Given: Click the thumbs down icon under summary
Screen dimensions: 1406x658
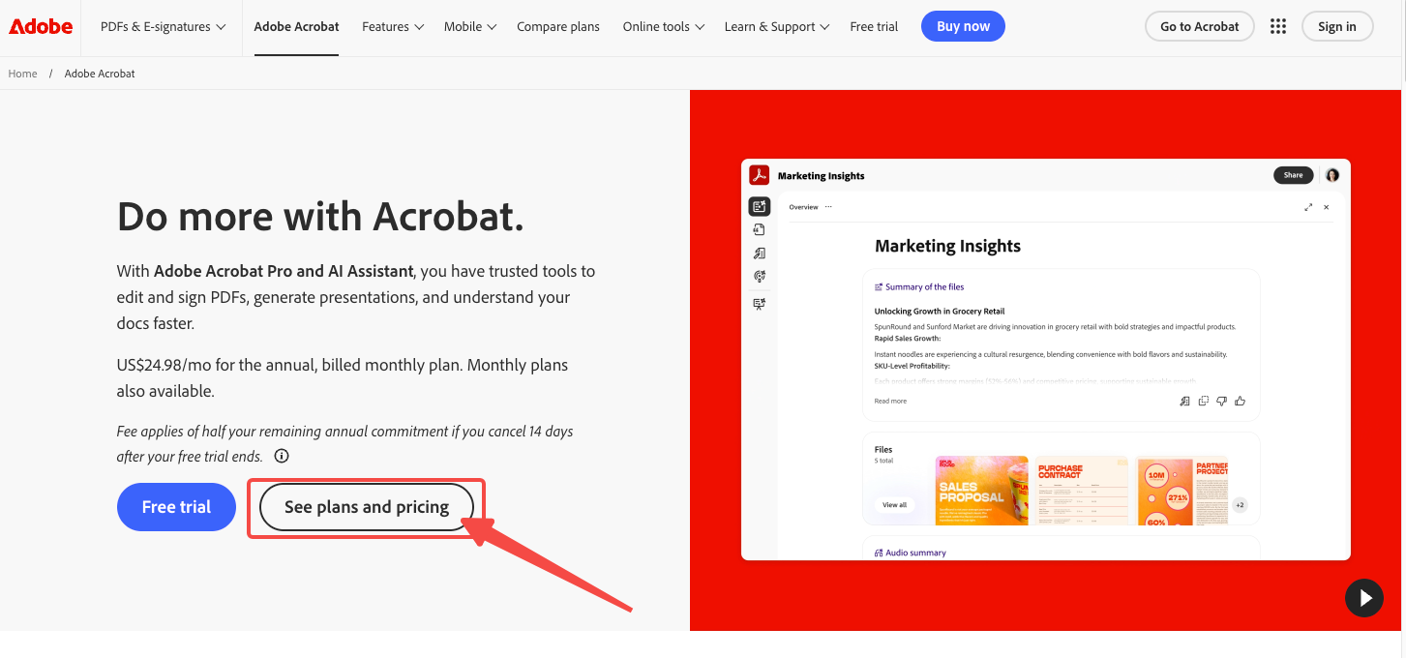Looking at the screenshot, I should pyautogui.click(x=1221, y=401).
